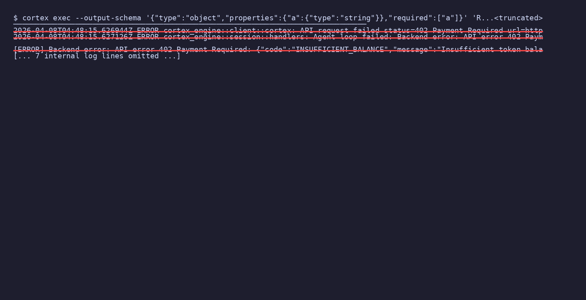Select the exec subcommand in the command line
This screenshot has height=300, width=586.
(x=62, y=18)
